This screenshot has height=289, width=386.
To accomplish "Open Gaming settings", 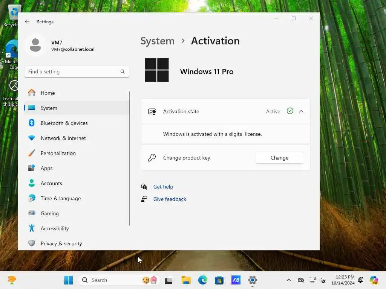I will [77, 213].
